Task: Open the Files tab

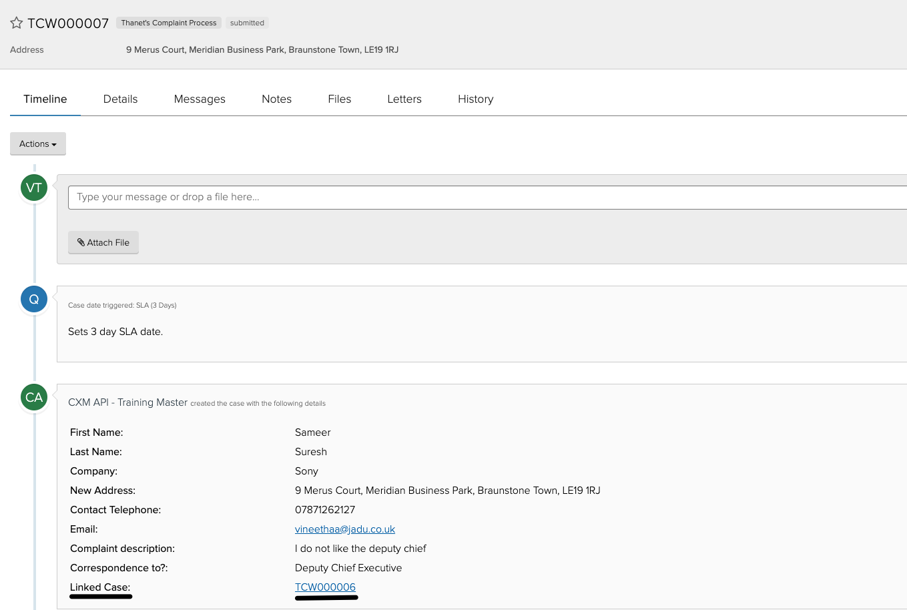Action: click(x=339, y=99)
